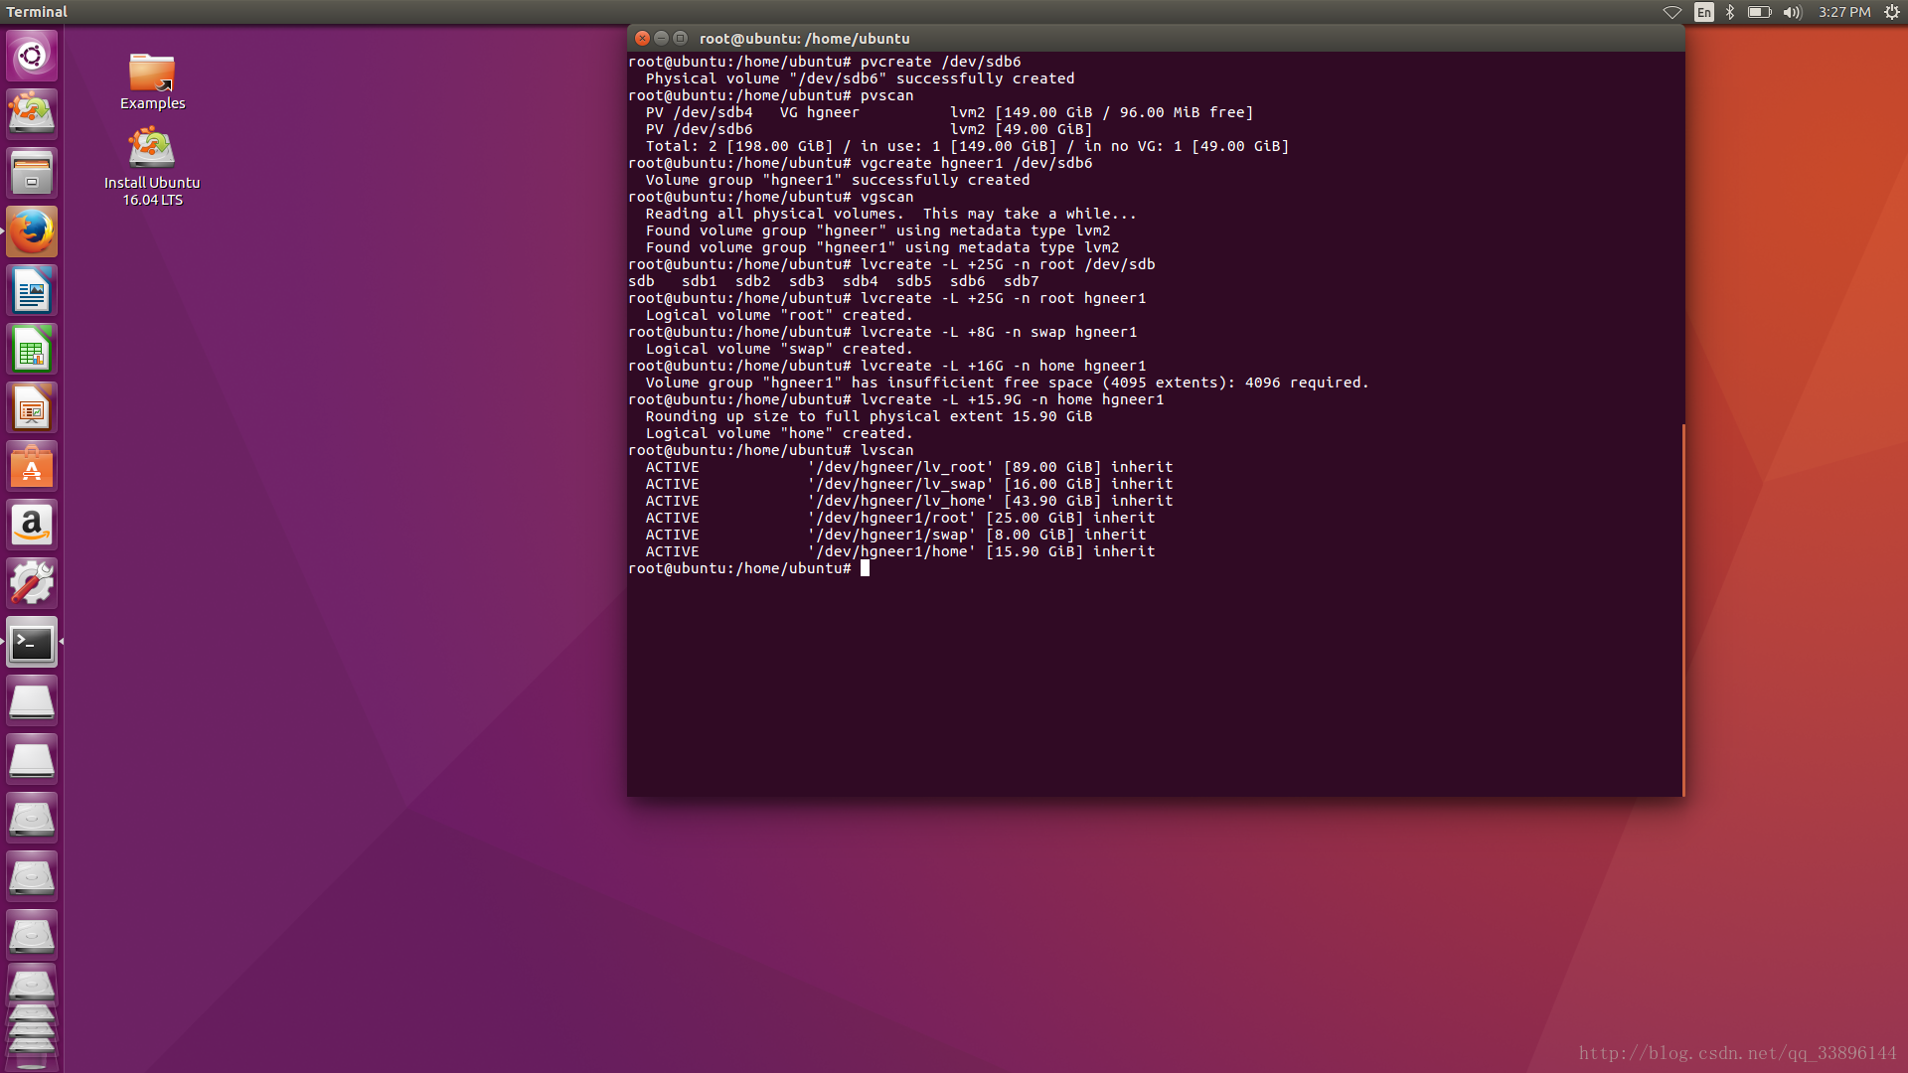Focus the Terminal launcher icon

point(32,642)
